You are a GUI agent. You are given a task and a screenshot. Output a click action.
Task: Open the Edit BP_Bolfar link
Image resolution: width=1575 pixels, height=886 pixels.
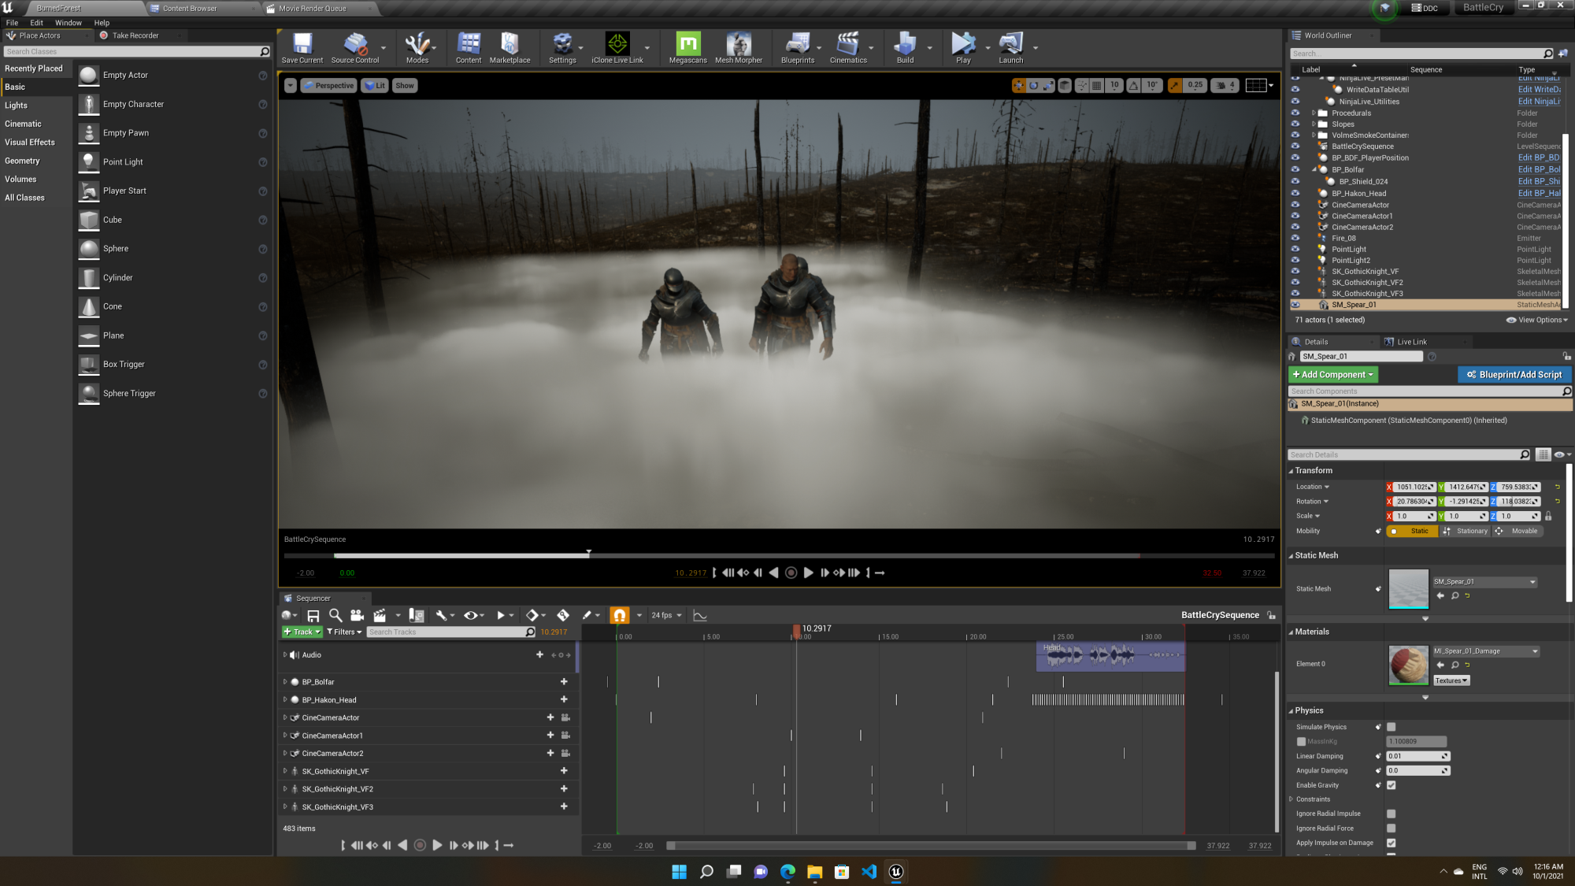click(x=1539, y=169)
